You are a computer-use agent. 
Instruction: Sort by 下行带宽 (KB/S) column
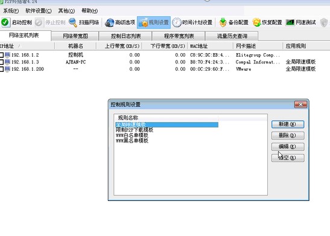pyautogui.click(x=165, y=46)
